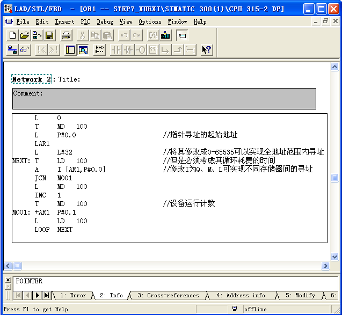
Task: Open the Insert menu
Action: coord(64,21)
